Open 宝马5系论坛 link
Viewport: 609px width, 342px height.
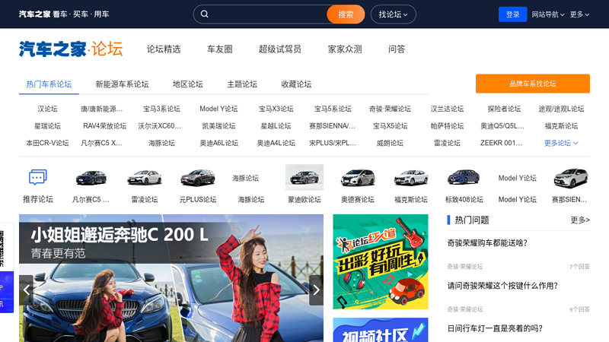coord(333,109)
